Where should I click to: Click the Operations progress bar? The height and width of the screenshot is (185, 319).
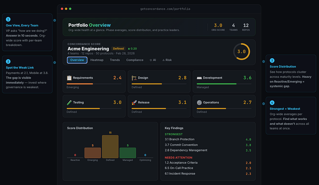[x=224, y=109]
